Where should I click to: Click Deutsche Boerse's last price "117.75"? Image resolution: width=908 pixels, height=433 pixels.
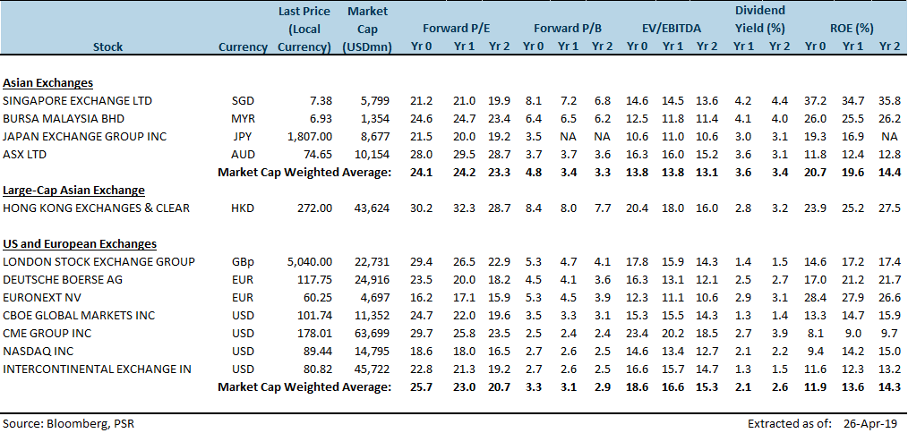pyautogui.click(x=316, y=280)
